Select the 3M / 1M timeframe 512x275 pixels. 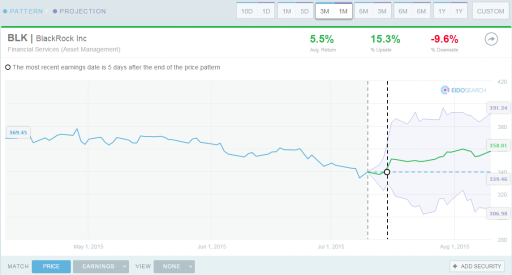pos(333,11)
